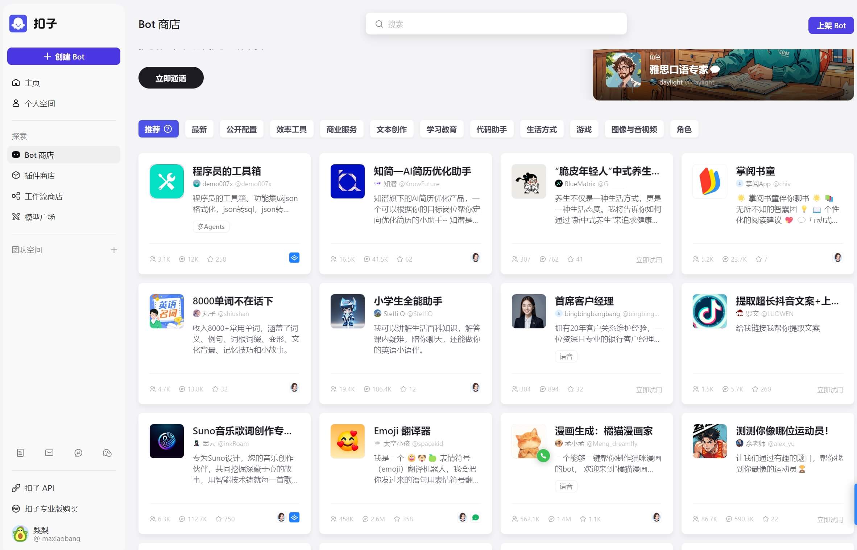Viewport: 857px width, 550px height.
Task: Click the document icon in sidebar footer
Action: 20,453
